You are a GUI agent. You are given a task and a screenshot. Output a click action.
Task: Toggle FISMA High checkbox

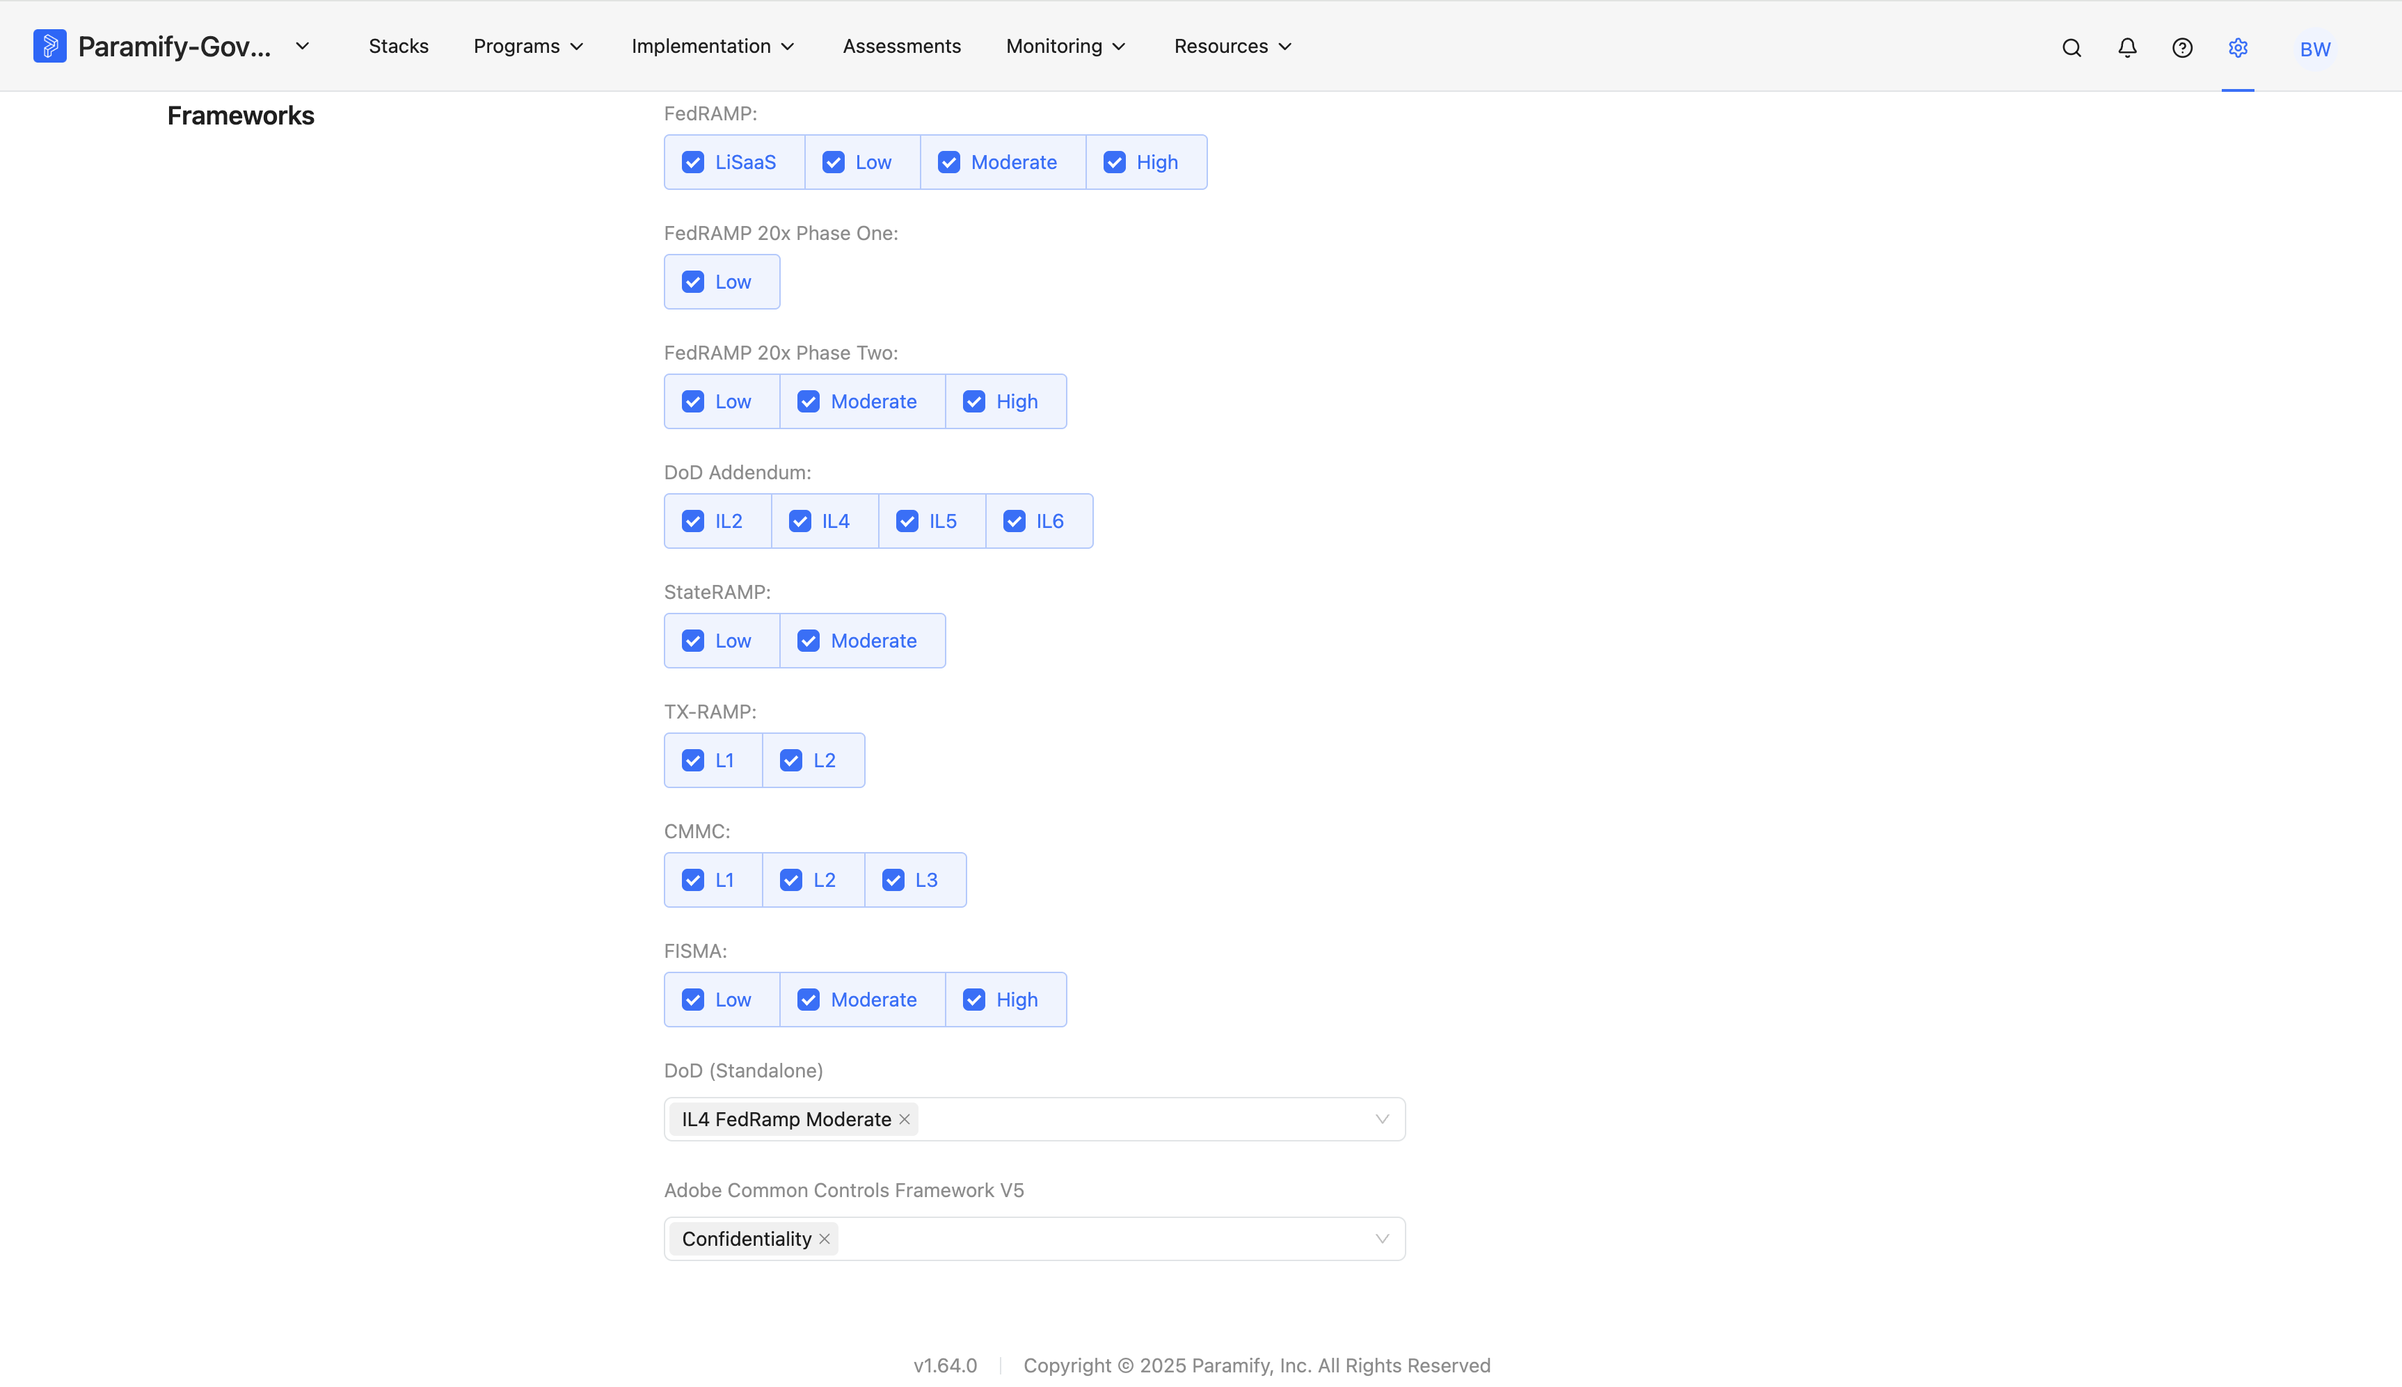tap(973, 1000)
